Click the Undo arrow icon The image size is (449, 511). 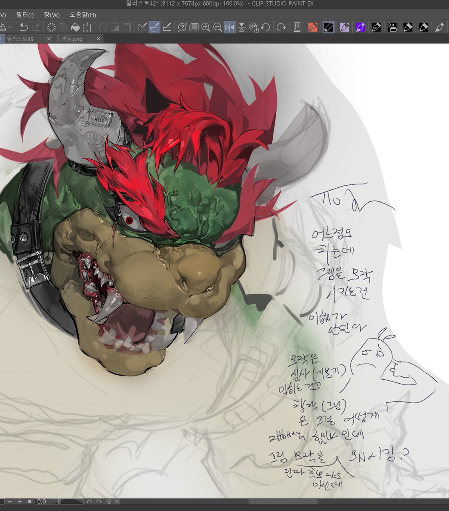pos(24,27)
